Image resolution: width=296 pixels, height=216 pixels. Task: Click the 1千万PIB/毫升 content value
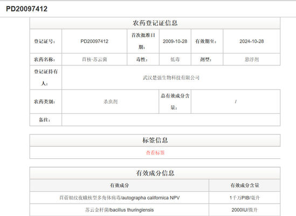click(245, 198)
